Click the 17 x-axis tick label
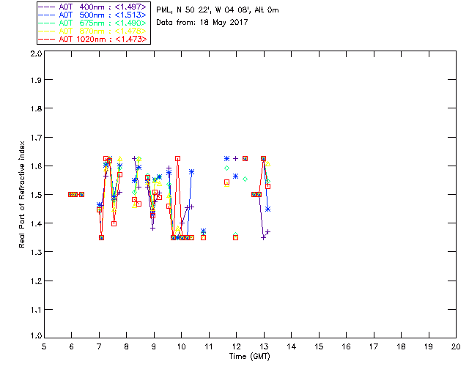The image size is (469, 375). click(374, 346)
